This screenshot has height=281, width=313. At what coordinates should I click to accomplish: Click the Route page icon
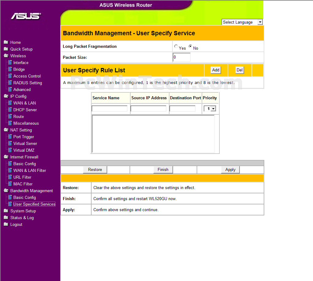[10, 116]
